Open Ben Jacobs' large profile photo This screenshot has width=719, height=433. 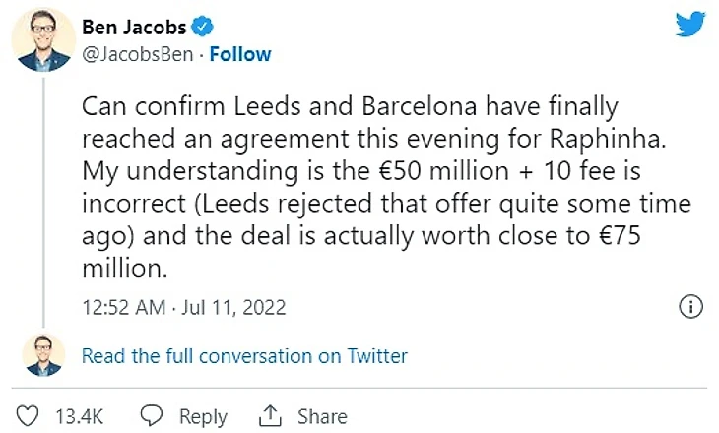[x=44, y=39]
